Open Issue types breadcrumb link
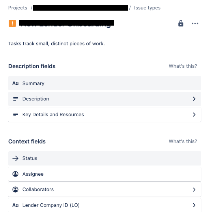 pos(147,8)
